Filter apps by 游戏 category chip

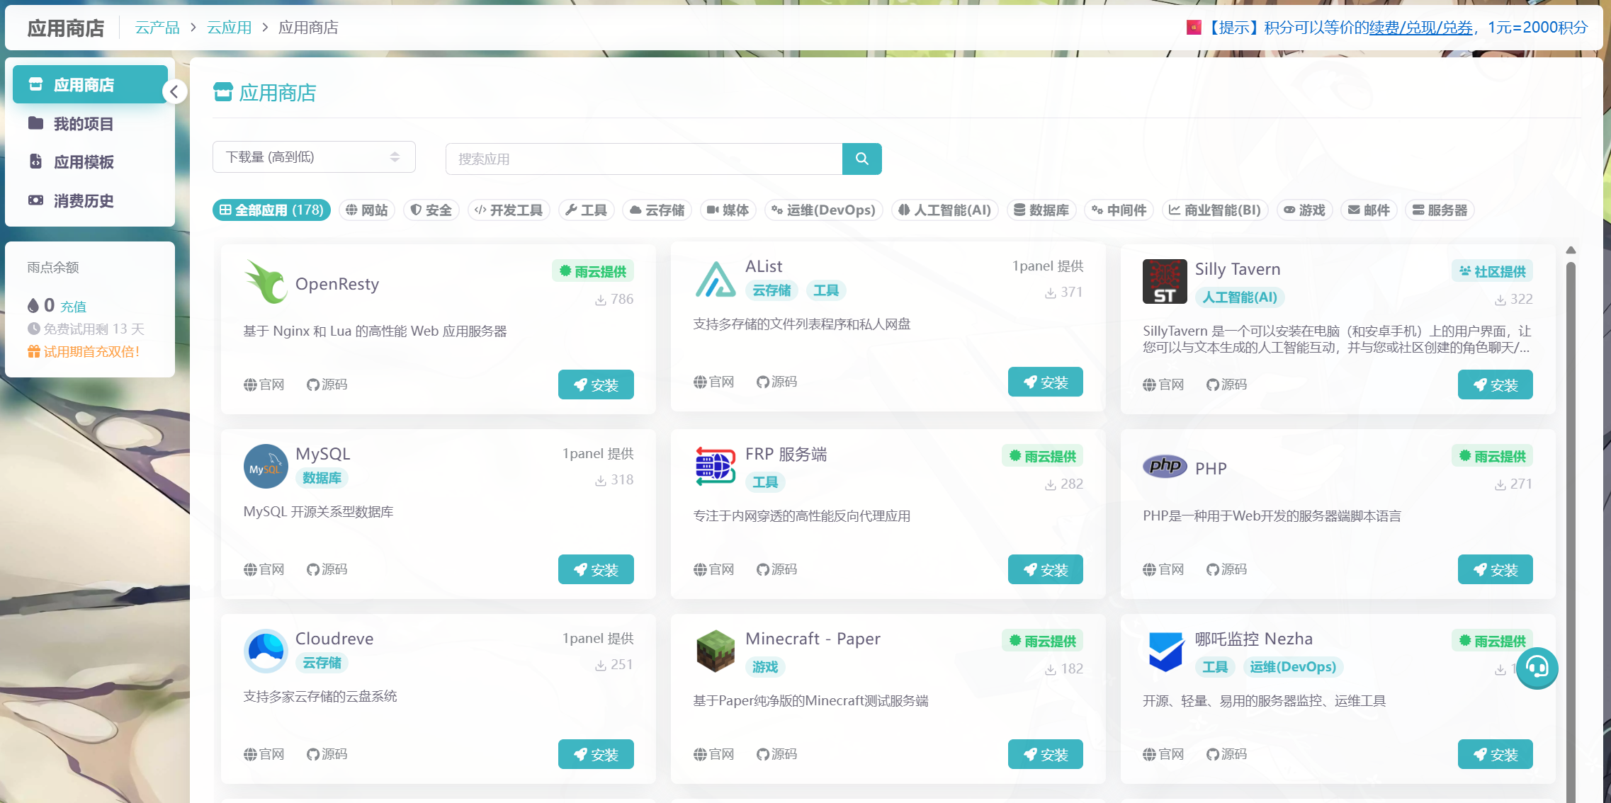pos(1305,210)
